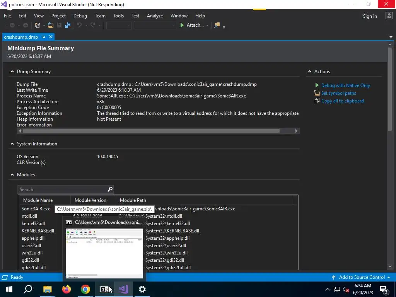Click the Save All toolbar icon
Screen dimensions: 396x297
tap(67, 25)
